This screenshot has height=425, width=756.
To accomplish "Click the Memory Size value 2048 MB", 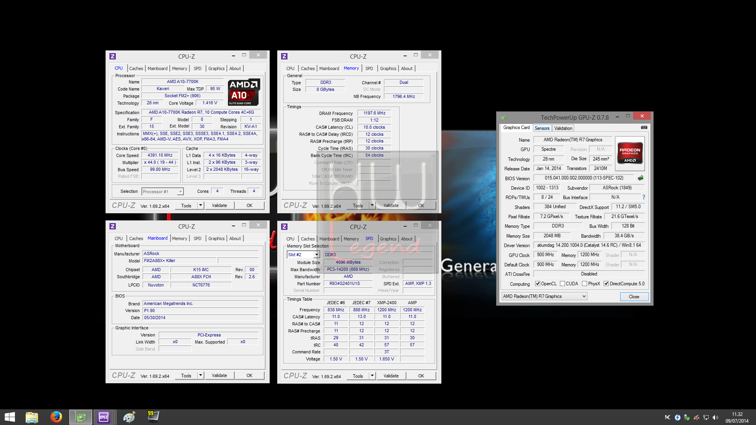I will (552, 236).
